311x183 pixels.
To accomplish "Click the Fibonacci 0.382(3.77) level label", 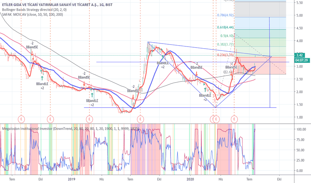I will [225, 44].
